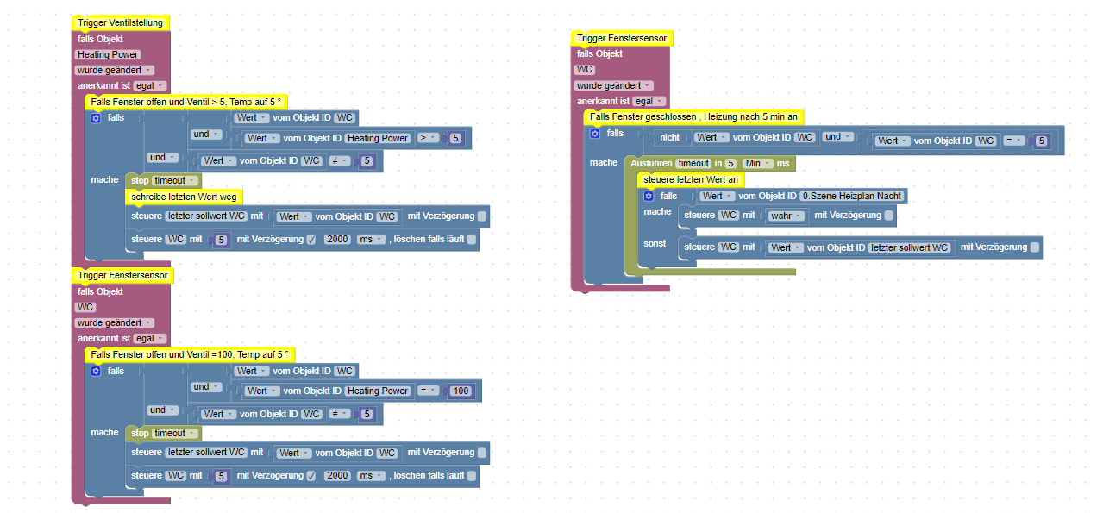Toggle 'mit Verzögerung' on 'letzter sollwert WC' row in 'Ventil > 5' block

pyautogui.click(x=482, y=216)
